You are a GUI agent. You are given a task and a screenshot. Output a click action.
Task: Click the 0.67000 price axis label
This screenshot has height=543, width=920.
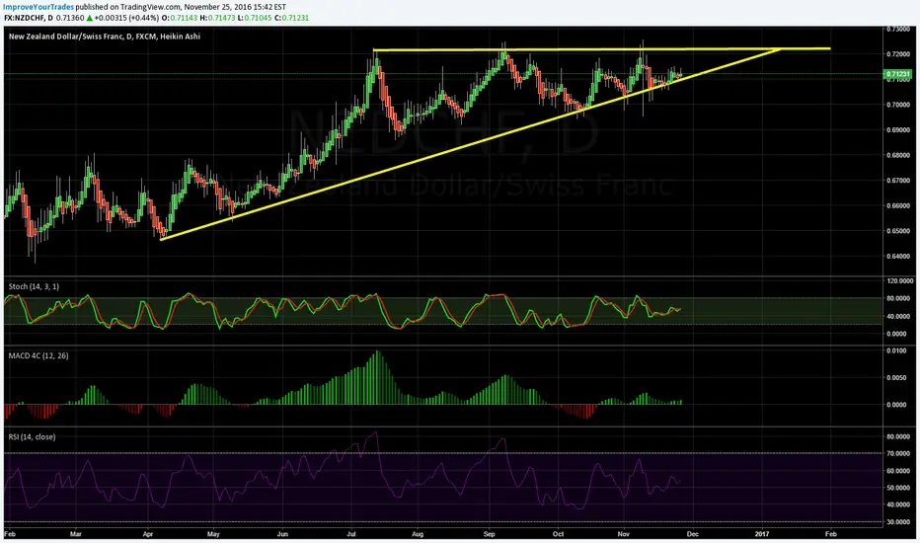coord(898,181)
